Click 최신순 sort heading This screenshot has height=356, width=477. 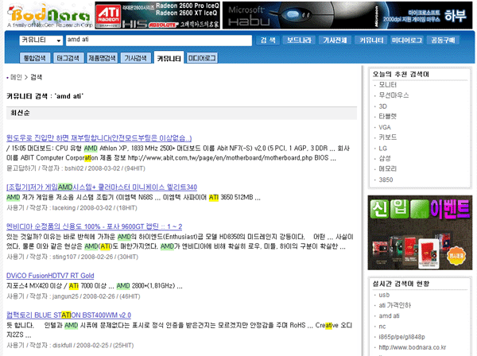pyautogui.click(x=20, y=113)
